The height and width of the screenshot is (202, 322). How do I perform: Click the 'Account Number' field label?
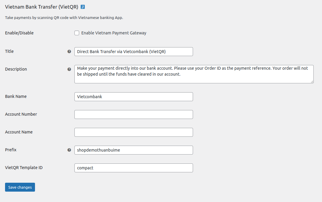click(x=21, y=114)
